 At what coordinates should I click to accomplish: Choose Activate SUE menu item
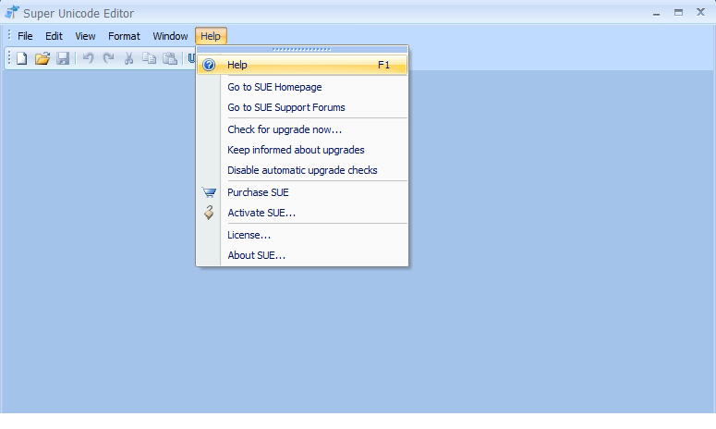coord(302,213)
